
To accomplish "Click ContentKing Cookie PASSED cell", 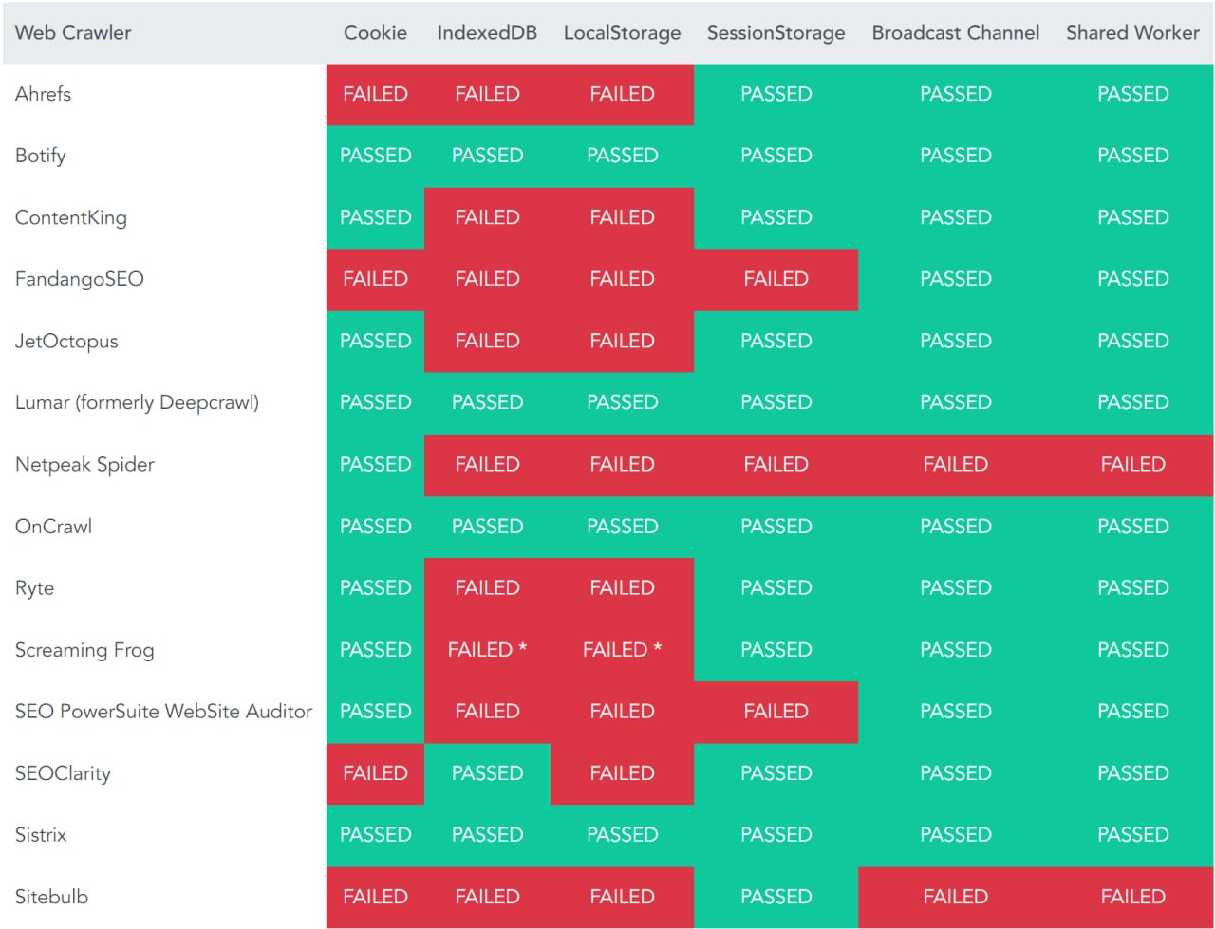I will pyautogui.click(x=375, y=217).
